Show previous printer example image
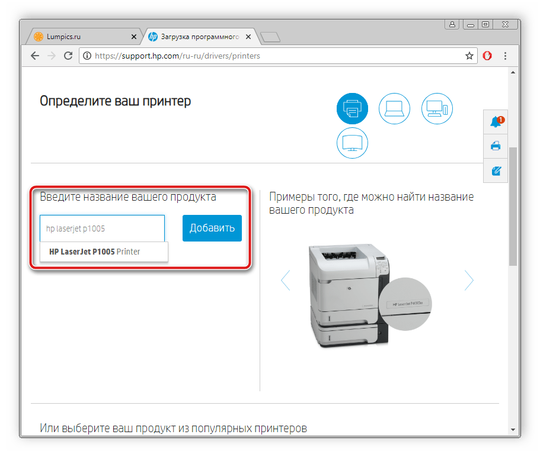 (x=286, y=280)
